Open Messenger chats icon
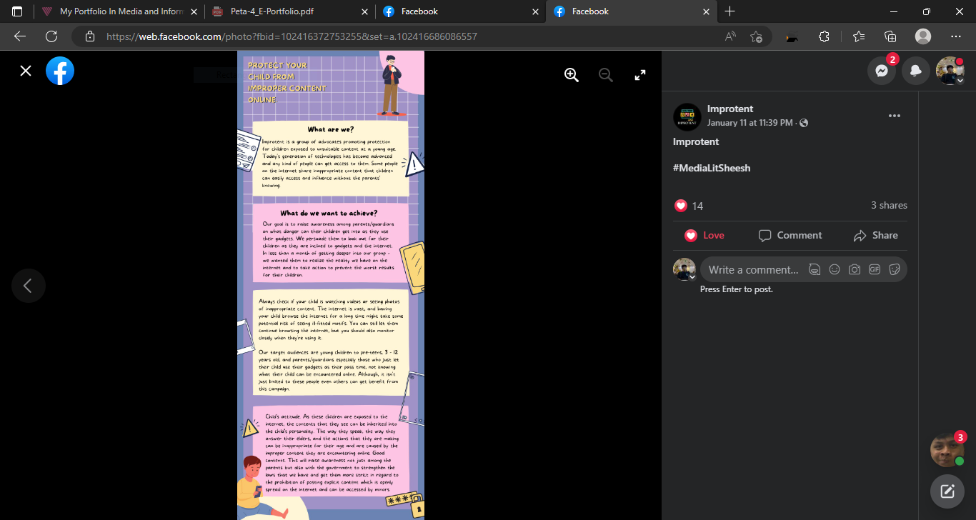 click(882, 71)
